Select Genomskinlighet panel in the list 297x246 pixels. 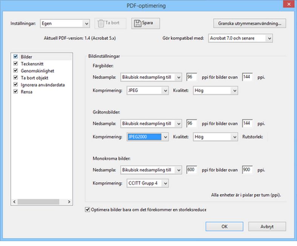click(x=37, y=71)
